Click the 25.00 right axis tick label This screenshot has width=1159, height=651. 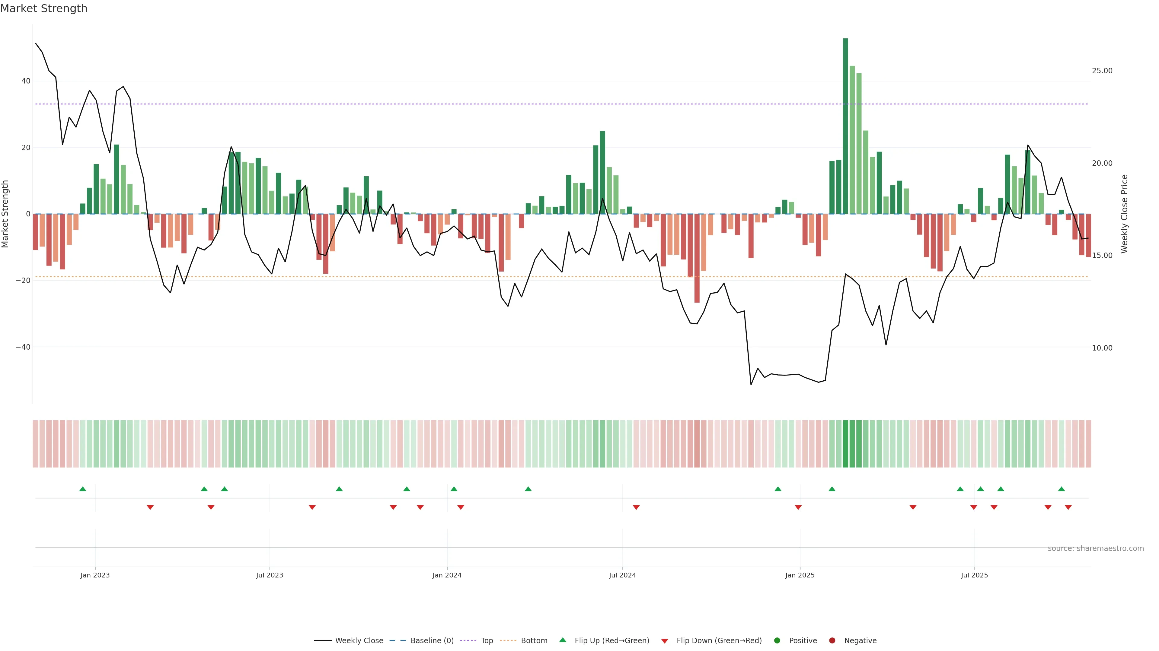click(x=1102, y=71)
